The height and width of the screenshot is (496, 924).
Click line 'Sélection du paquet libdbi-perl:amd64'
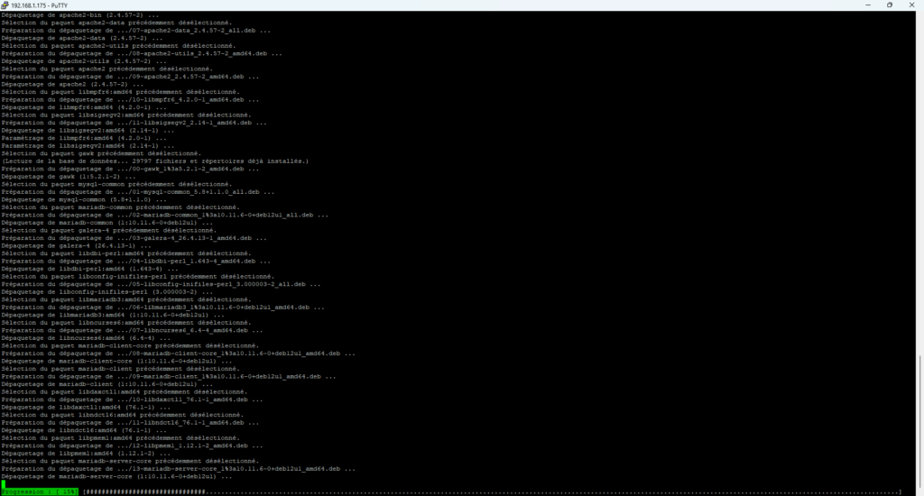tap(126, 253)
